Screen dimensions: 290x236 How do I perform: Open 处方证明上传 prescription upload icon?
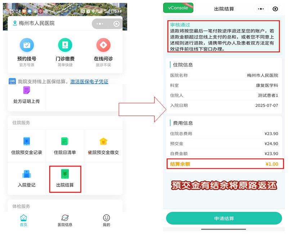27,91
